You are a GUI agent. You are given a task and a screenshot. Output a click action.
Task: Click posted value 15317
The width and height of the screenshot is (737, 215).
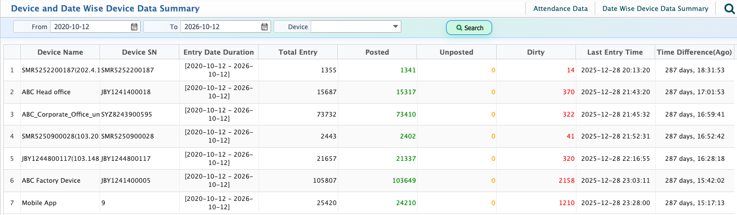406,92
